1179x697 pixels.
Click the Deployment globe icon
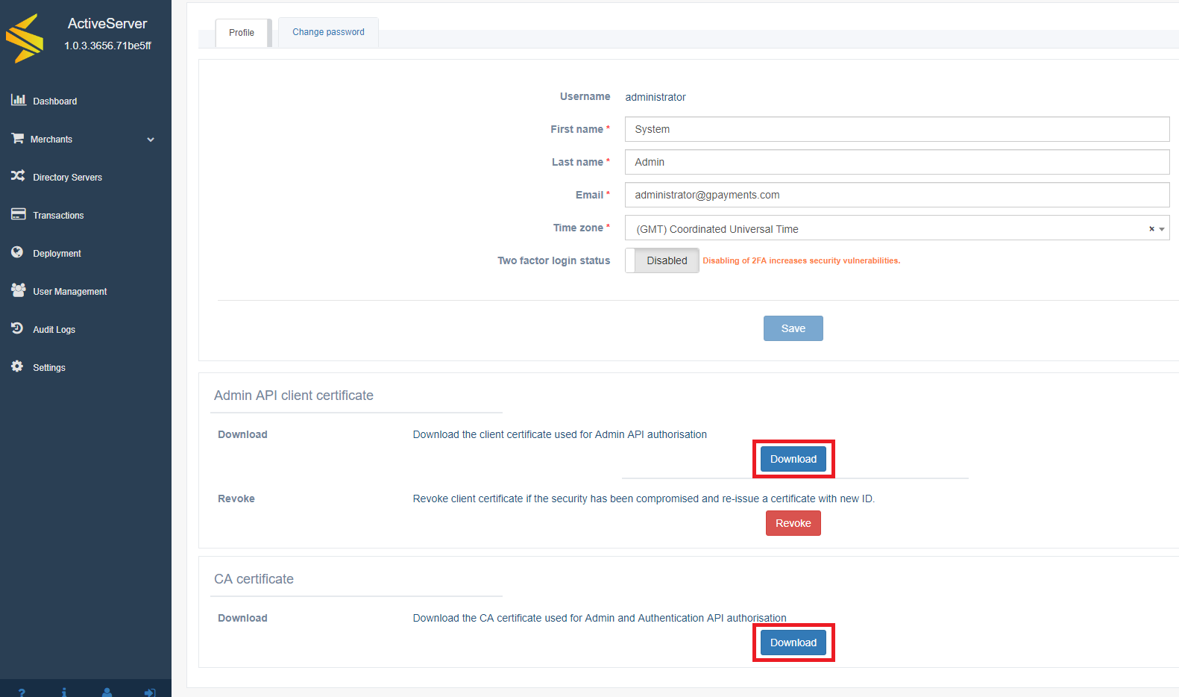(x=18, y=252)
